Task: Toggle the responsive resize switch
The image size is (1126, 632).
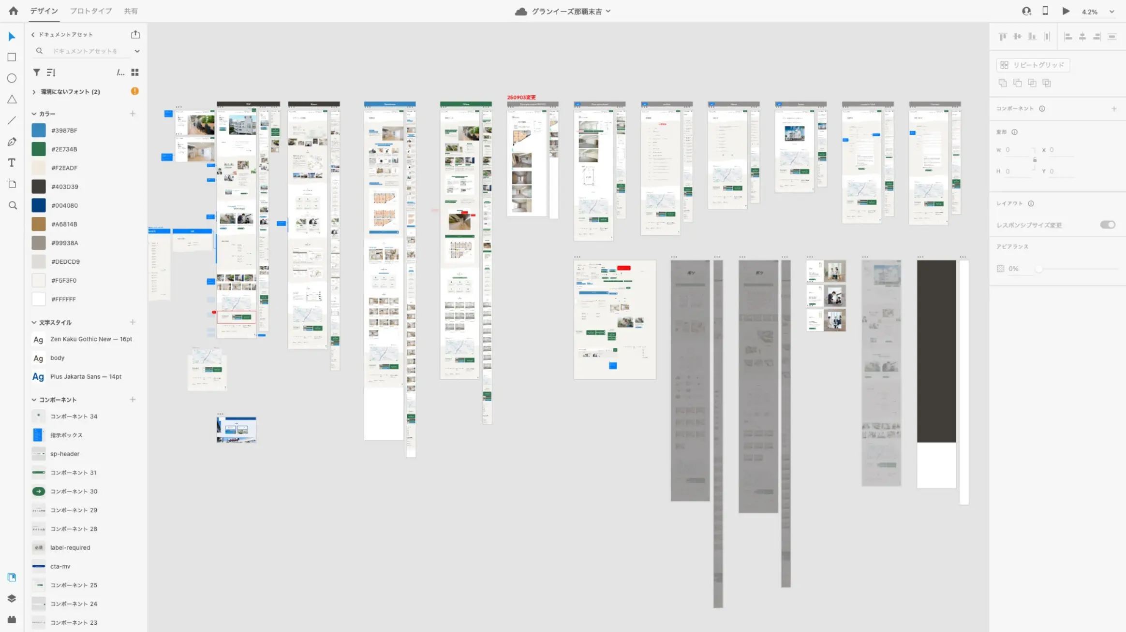Action: point(1107,225)
